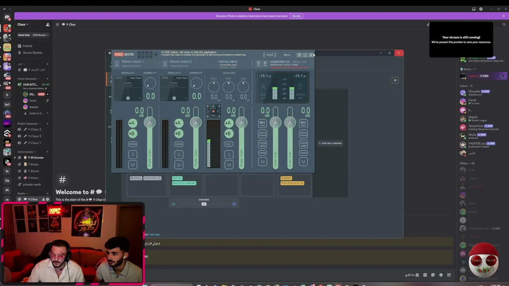Join the Clauz 1 voice channel
This screenshot has width=509, height=286.
pos(33,143)
